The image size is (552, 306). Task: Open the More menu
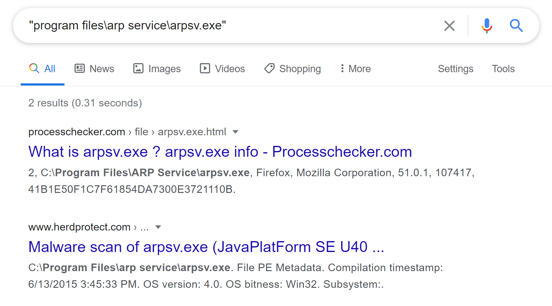[x=356, y=69]
